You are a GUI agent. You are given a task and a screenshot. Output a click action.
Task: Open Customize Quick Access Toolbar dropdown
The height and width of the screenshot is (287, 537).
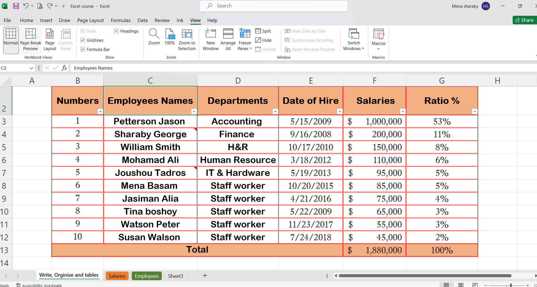tap(63, 6)
